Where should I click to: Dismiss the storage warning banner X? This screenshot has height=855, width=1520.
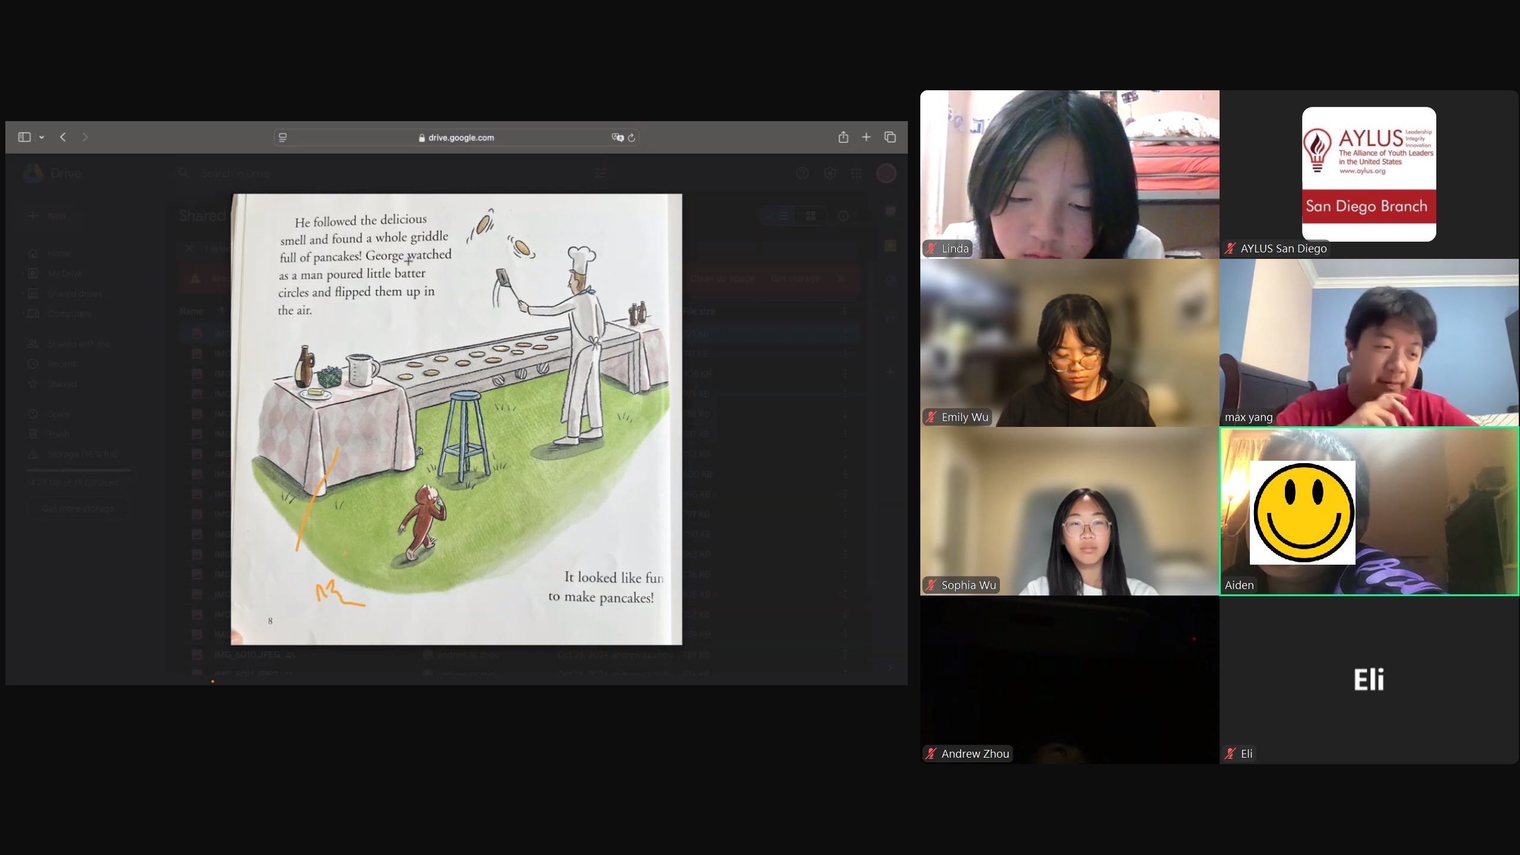tap(841, 278)
